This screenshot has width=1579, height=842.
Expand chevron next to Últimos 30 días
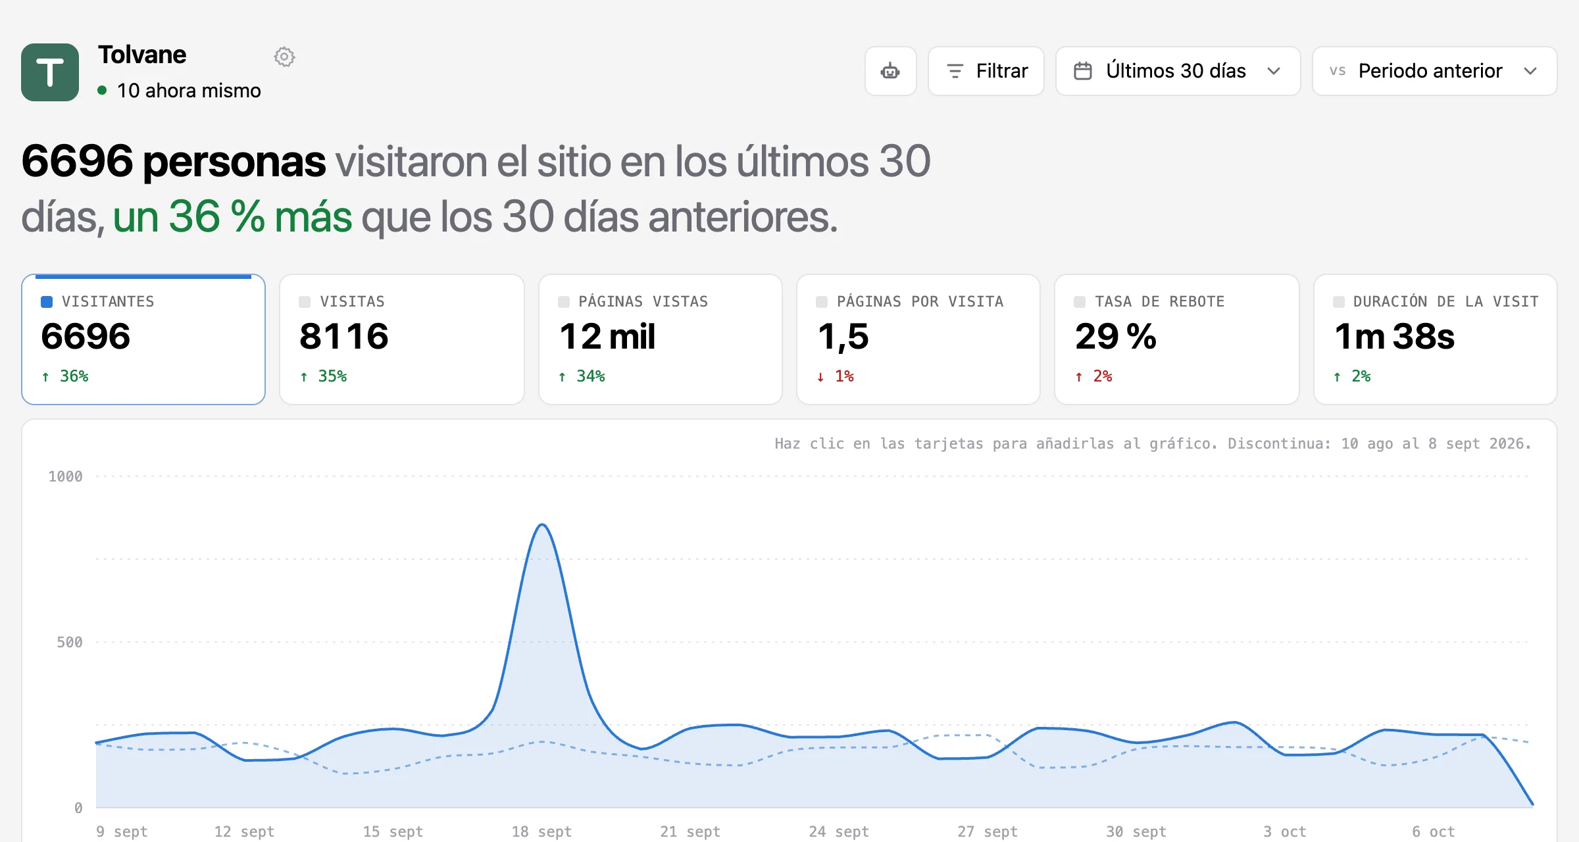[x=1274, y=71]
